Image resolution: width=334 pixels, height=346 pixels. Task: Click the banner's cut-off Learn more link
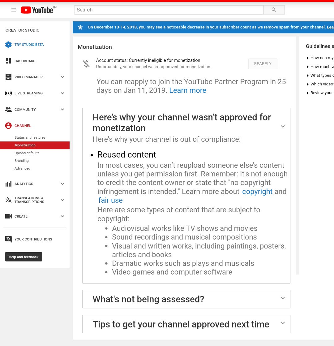point(330,27)
